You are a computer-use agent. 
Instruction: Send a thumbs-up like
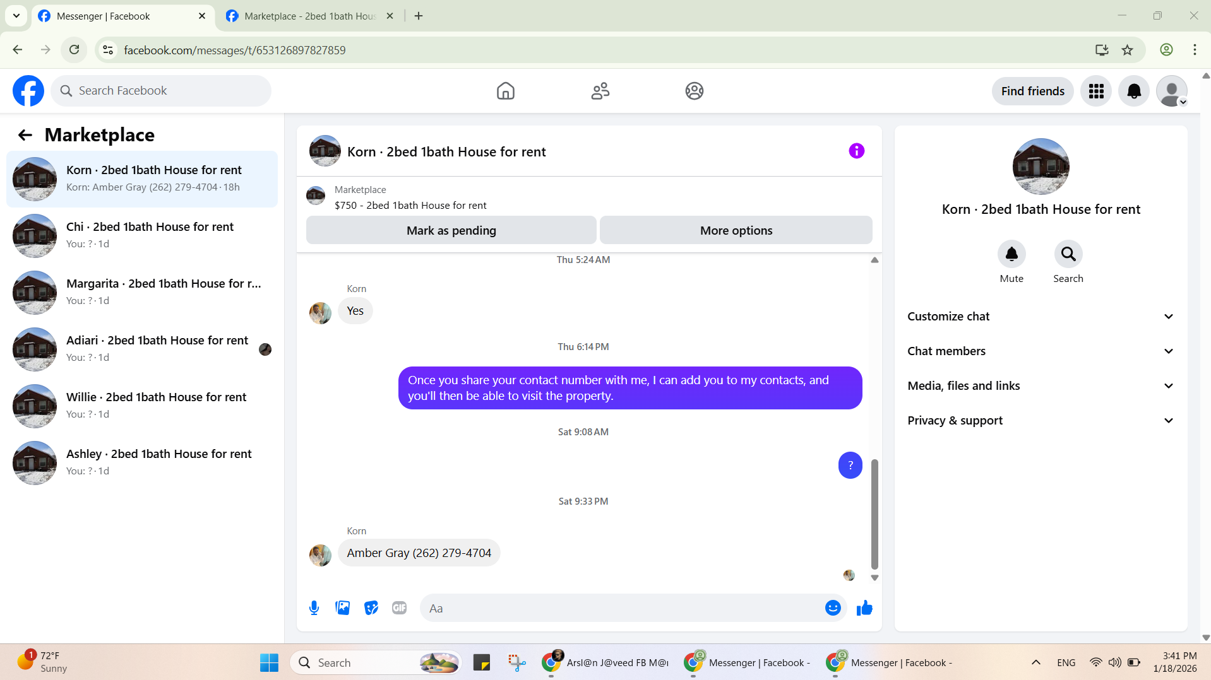click(x=864, y=608)
